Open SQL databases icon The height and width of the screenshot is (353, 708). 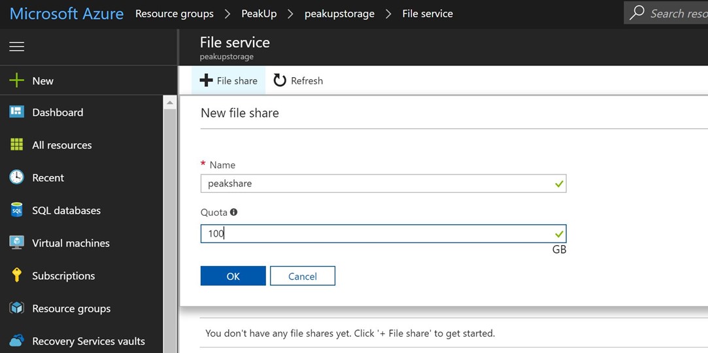click(x=17, y=210)
